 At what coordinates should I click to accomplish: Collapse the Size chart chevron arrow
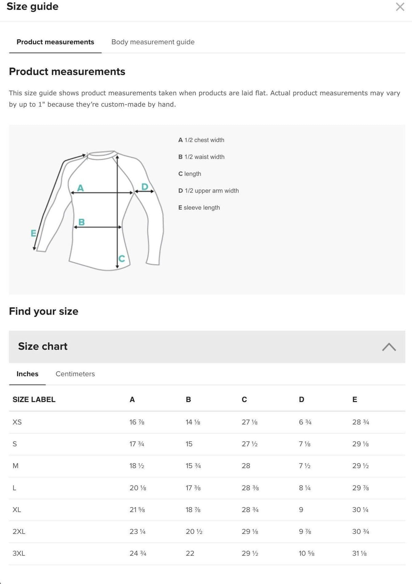tap(389, 347)
